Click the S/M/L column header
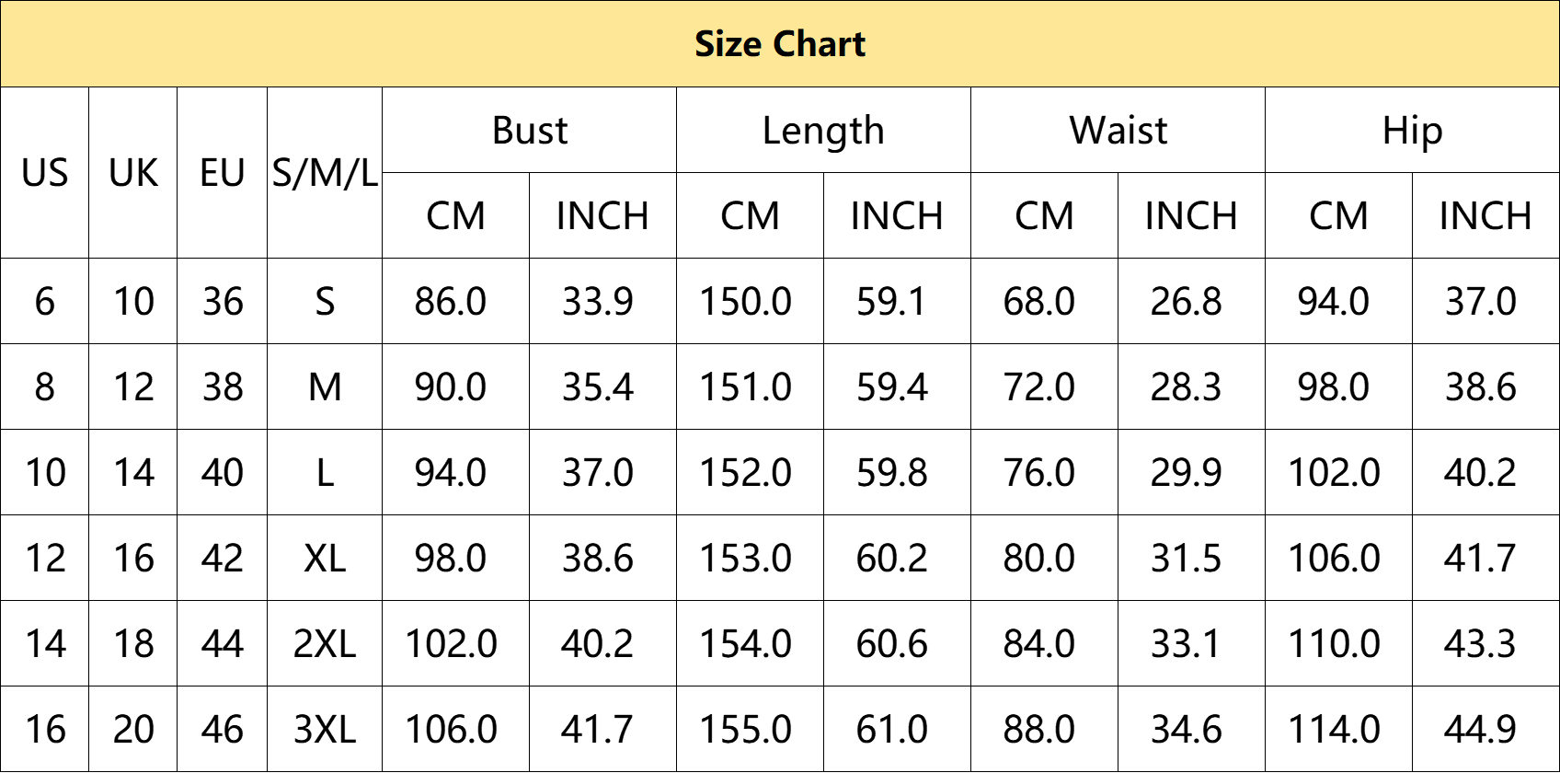The width and height of the screenshot is (1560, 773). (x=325, y=173)
